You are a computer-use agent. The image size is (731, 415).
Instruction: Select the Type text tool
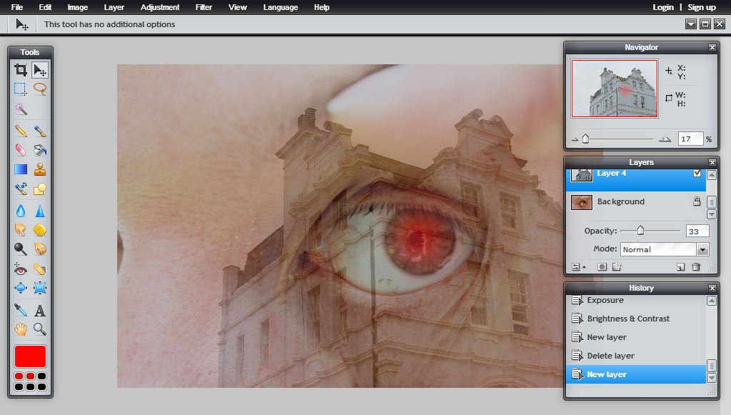(x=40, y=310)
